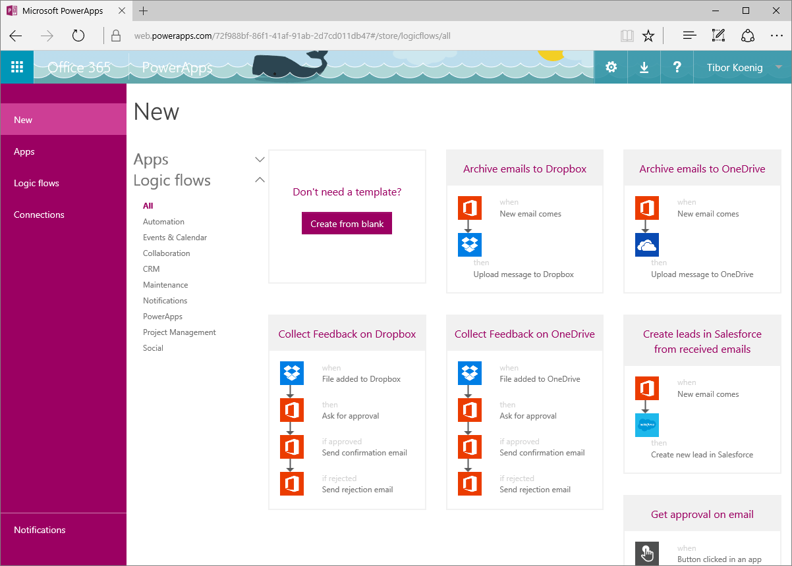This screenshot has height=566, width=792.
Task: Switch to the Microsoft PowerApps browser tab
Action: pyautogui.click(x=63, y=11)
